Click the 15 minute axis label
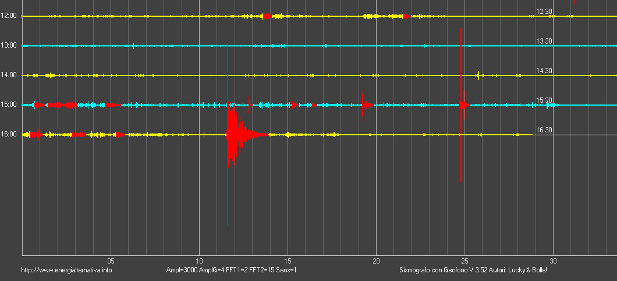Image resolution: width=617 pixels, height=281 pixels. 288,261
